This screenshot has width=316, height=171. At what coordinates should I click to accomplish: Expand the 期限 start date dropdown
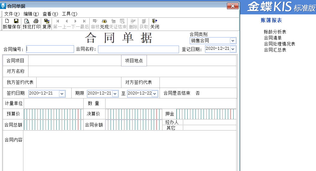(x=115, y=94)
